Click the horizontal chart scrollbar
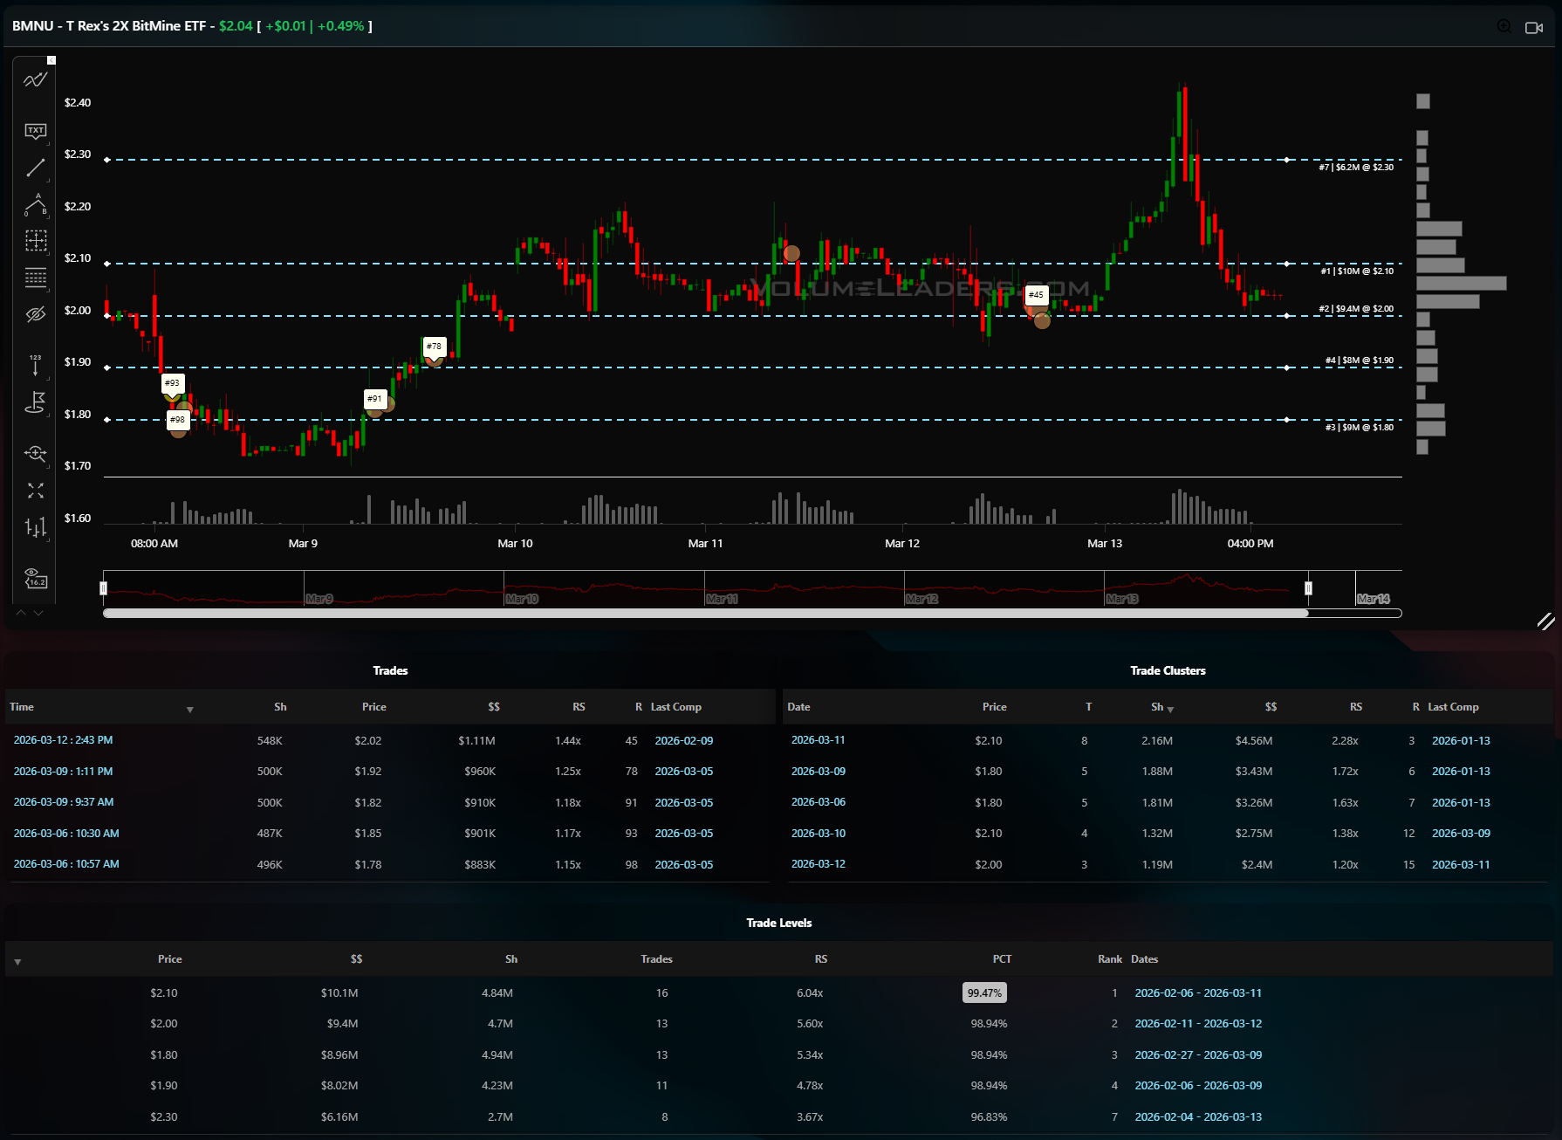Viewport: 1562px width, 1140px height. click(x=705, y=614)
